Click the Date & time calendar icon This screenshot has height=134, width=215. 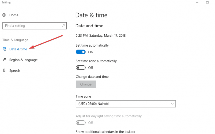(4, 49)
